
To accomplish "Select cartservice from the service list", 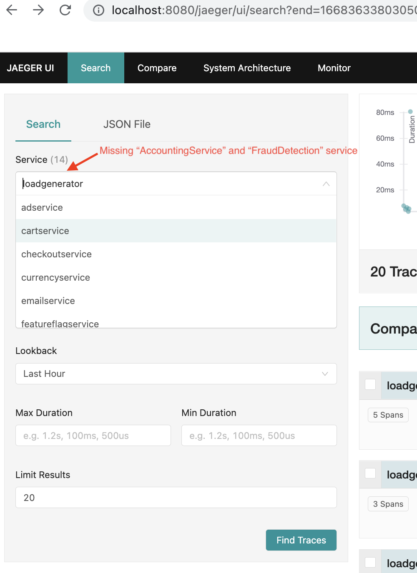I will (x=45, y=231).
